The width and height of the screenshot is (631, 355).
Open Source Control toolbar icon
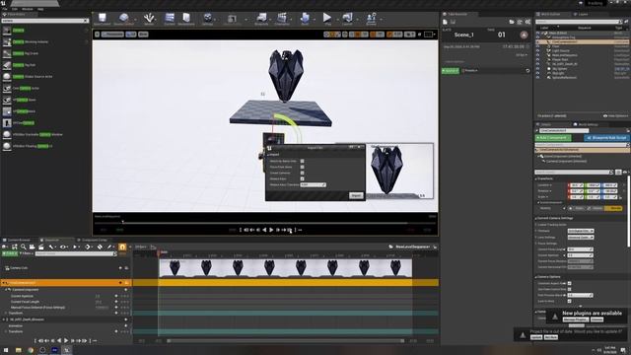(x=124, y=18)
